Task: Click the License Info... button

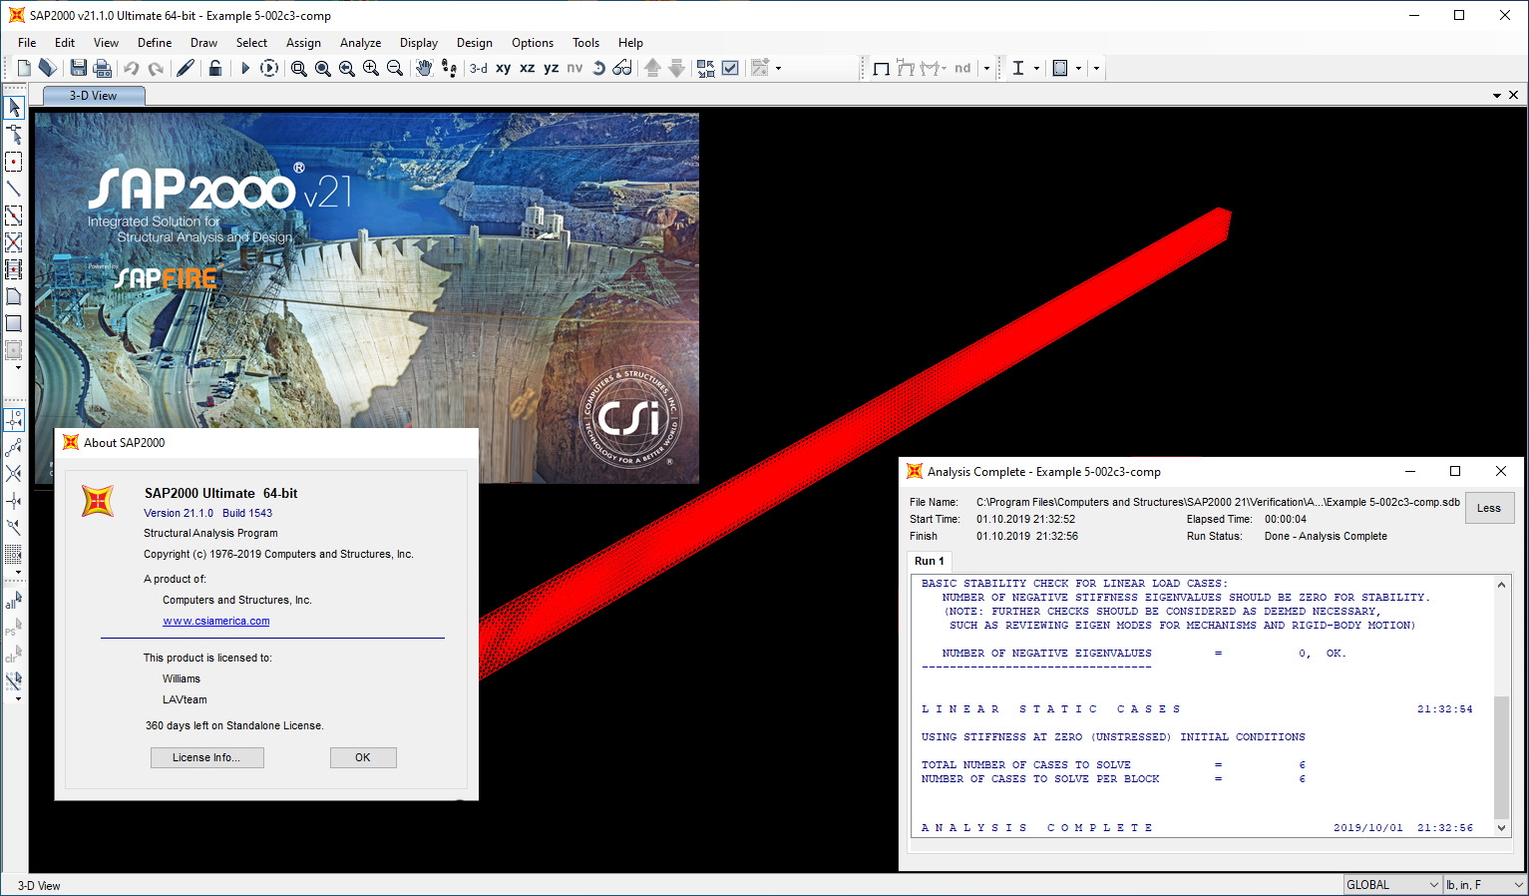Action: click(x=207, y=757)
